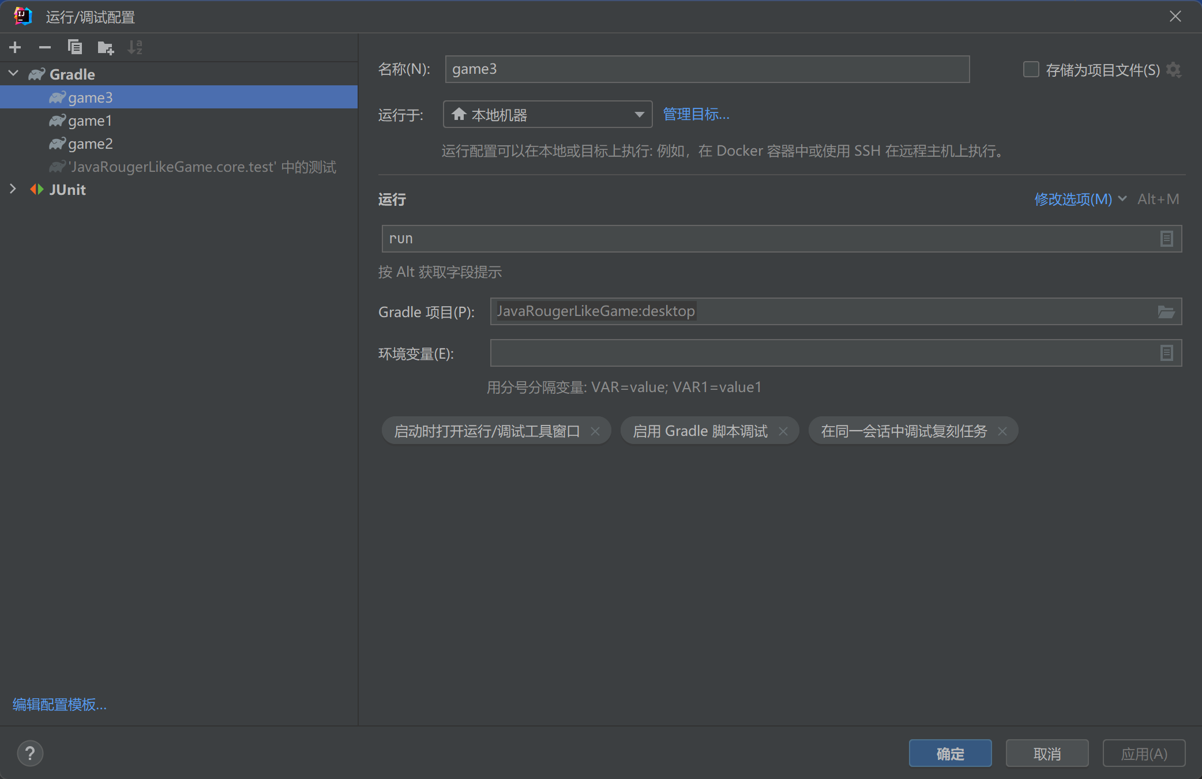Click the sort configurations alphabetically icon
This screenshot has height=779, width=1202.
[135, 47]
